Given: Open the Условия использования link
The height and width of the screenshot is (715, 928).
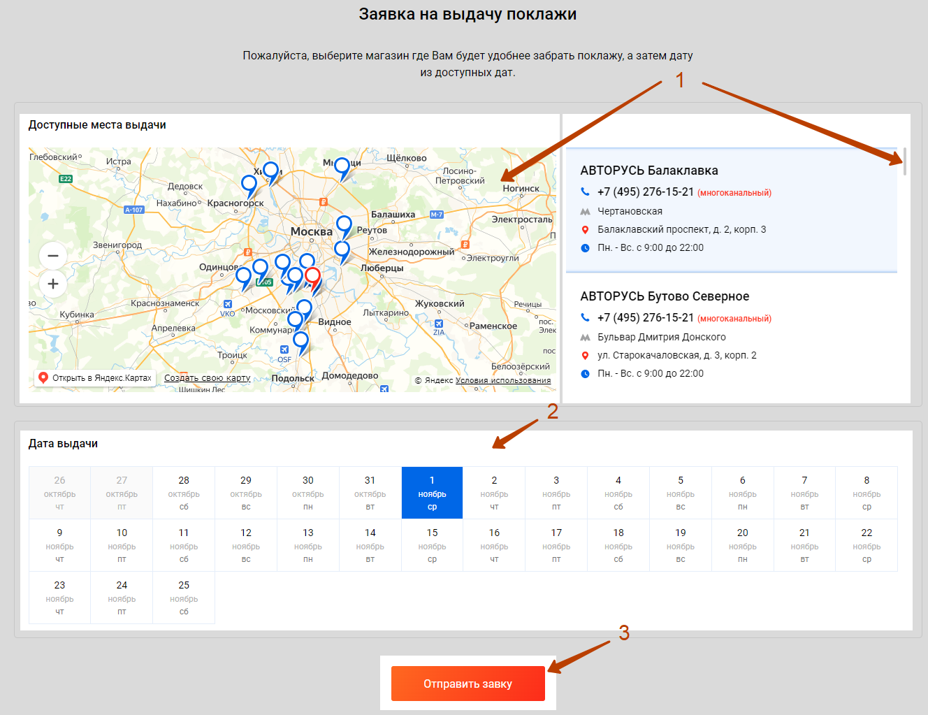Looking at the screenshot, I should pos(503,380).
